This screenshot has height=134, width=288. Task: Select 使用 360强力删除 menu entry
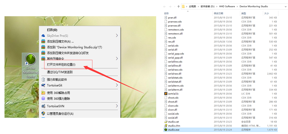(x=80, y=99)
